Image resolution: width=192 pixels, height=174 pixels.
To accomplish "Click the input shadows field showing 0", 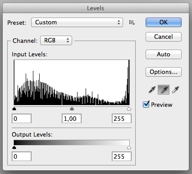I will coord(22,119).
